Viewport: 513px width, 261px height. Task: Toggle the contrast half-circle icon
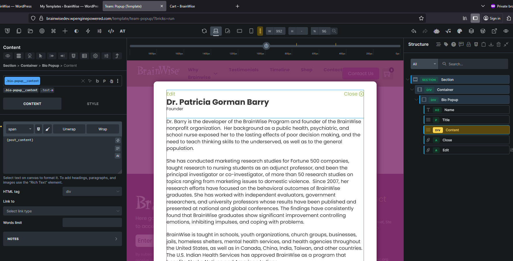pos(76,31)
